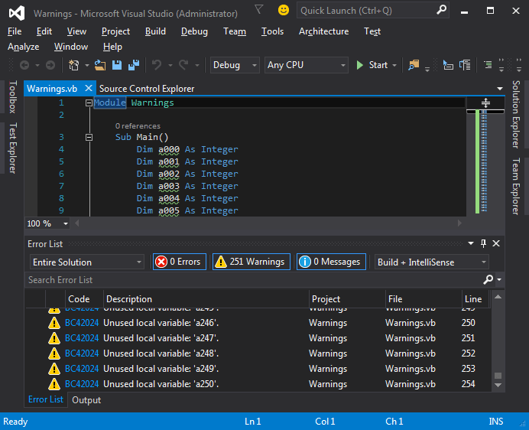Click the Search Error List magnifier icon
529x430 pixels.
(x=488, y=279)
